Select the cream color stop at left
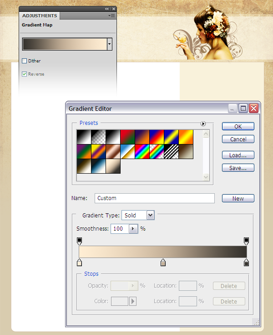 point(79,263)
